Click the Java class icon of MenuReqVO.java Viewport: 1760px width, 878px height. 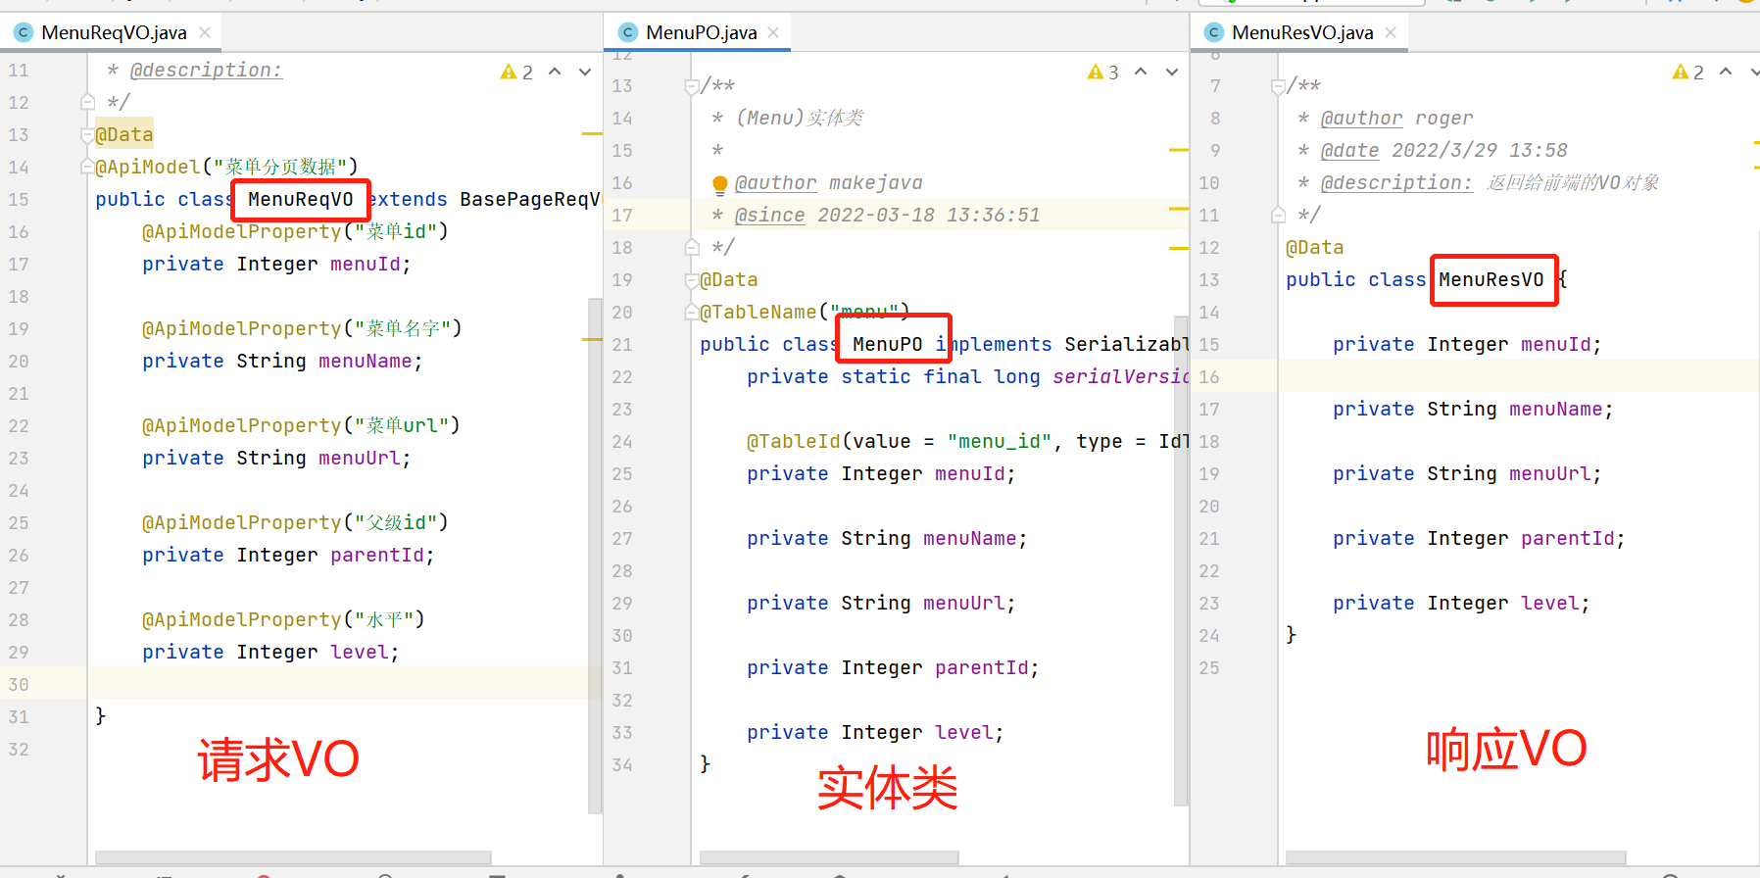tap(24, 32)
